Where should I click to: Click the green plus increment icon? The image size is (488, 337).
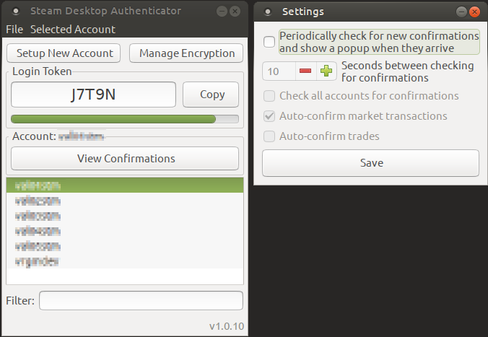pyautogui.click(x=326, y=71)
